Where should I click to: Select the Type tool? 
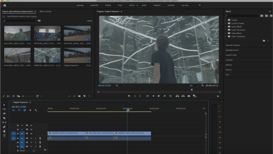point(4,136)
